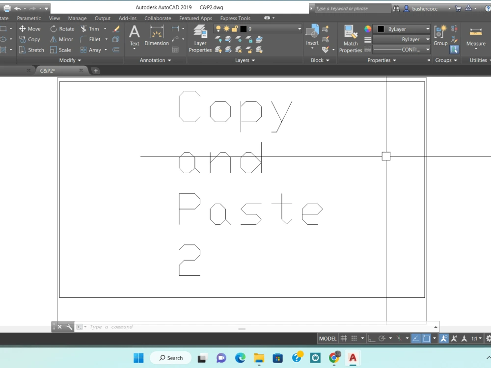Click the Linear dimension icon

point(175,29)
